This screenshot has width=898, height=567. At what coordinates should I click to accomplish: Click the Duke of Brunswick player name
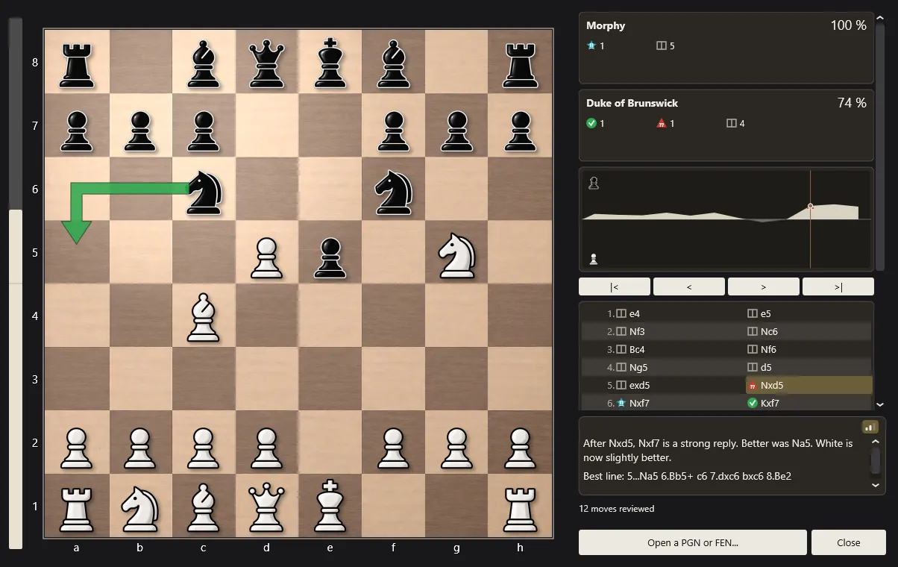click(632, 103)
